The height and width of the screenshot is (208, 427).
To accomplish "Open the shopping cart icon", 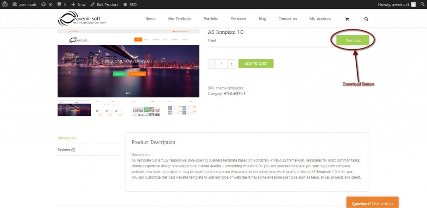I will [347, 19].
